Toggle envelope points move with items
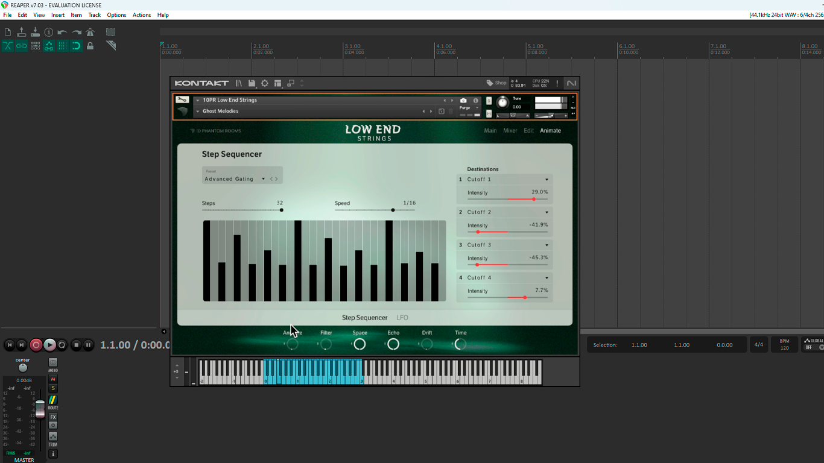 49,46
